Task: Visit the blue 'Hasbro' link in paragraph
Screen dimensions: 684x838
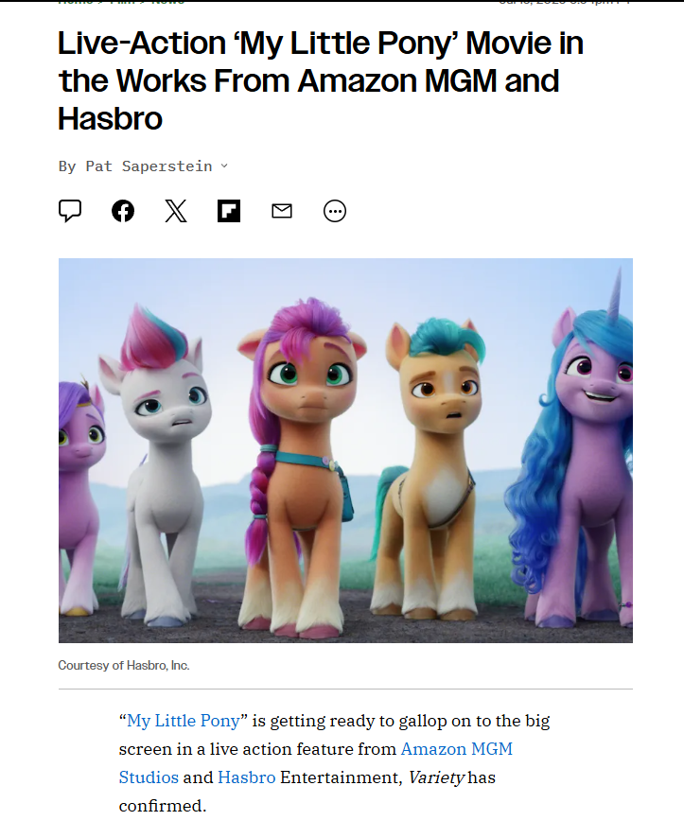Action: pos(246,777)
